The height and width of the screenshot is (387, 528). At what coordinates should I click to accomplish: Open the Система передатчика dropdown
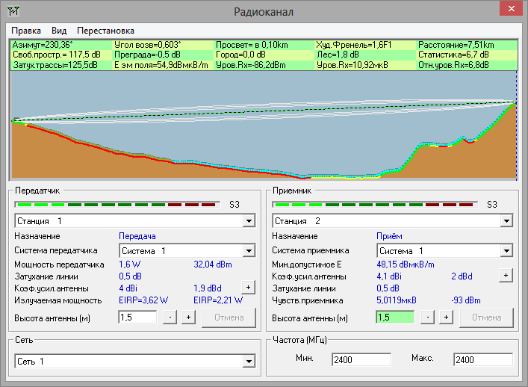pyautogui.click(x=249, y=251)
